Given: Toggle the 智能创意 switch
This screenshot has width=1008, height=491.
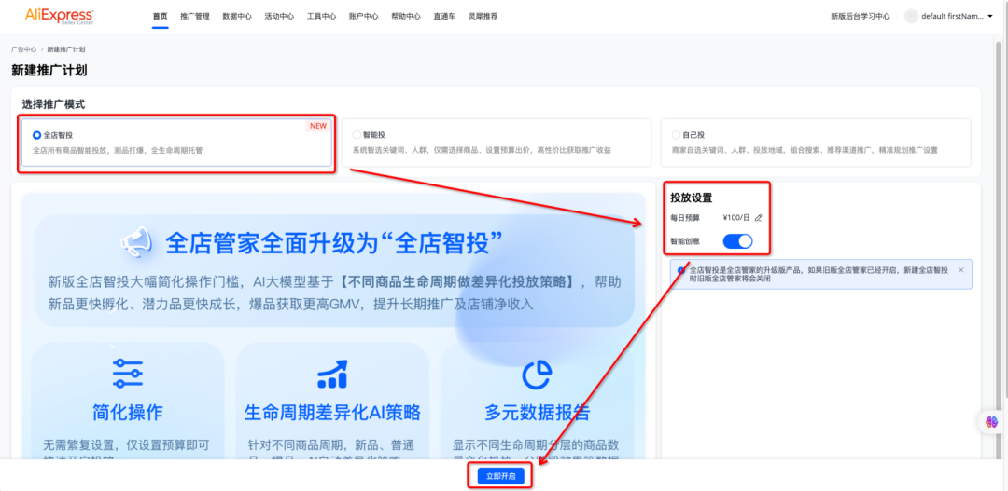Looking at the screenshot, I should pos(737,241).
